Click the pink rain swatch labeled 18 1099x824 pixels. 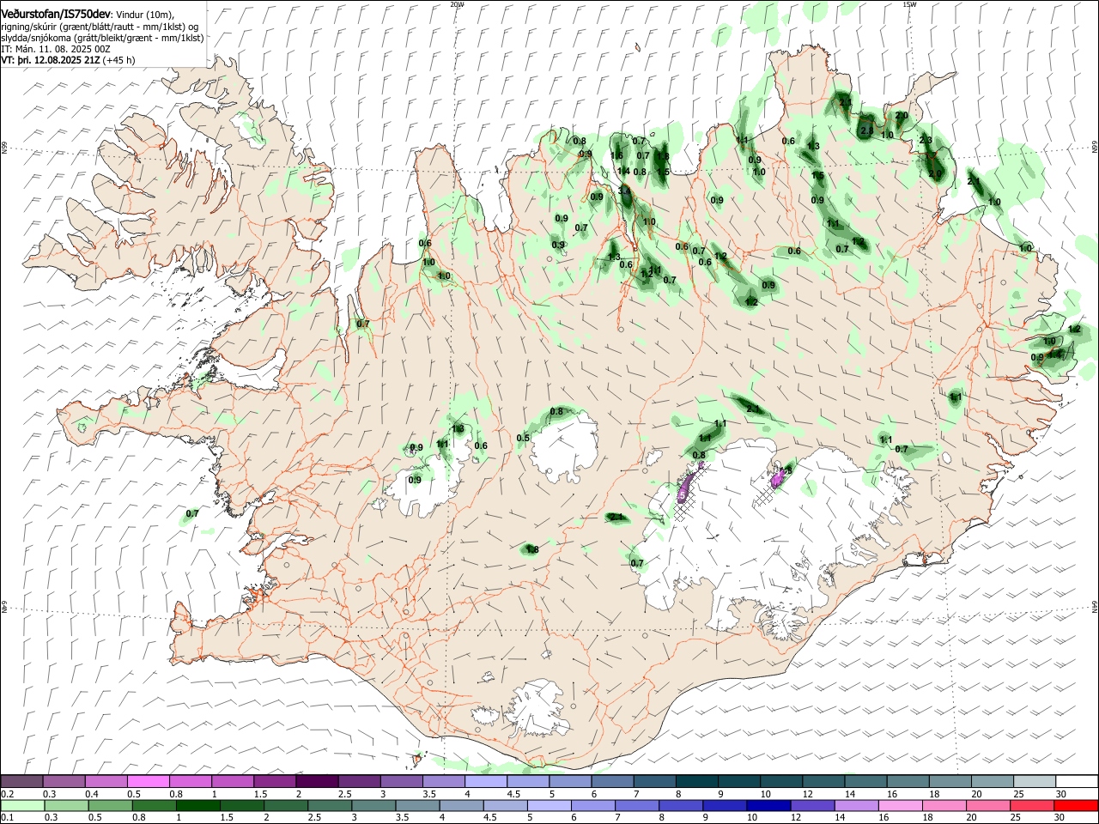point(944,806)
